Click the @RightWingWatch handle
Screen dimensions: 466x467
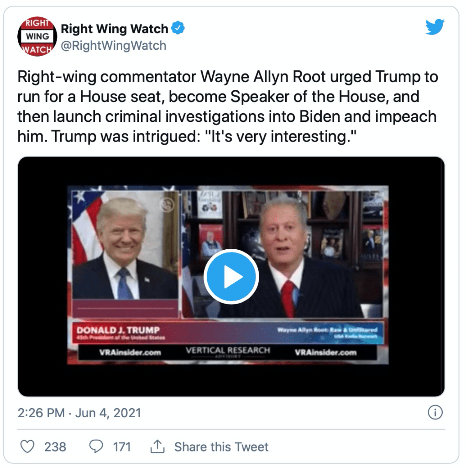point(114,46)
